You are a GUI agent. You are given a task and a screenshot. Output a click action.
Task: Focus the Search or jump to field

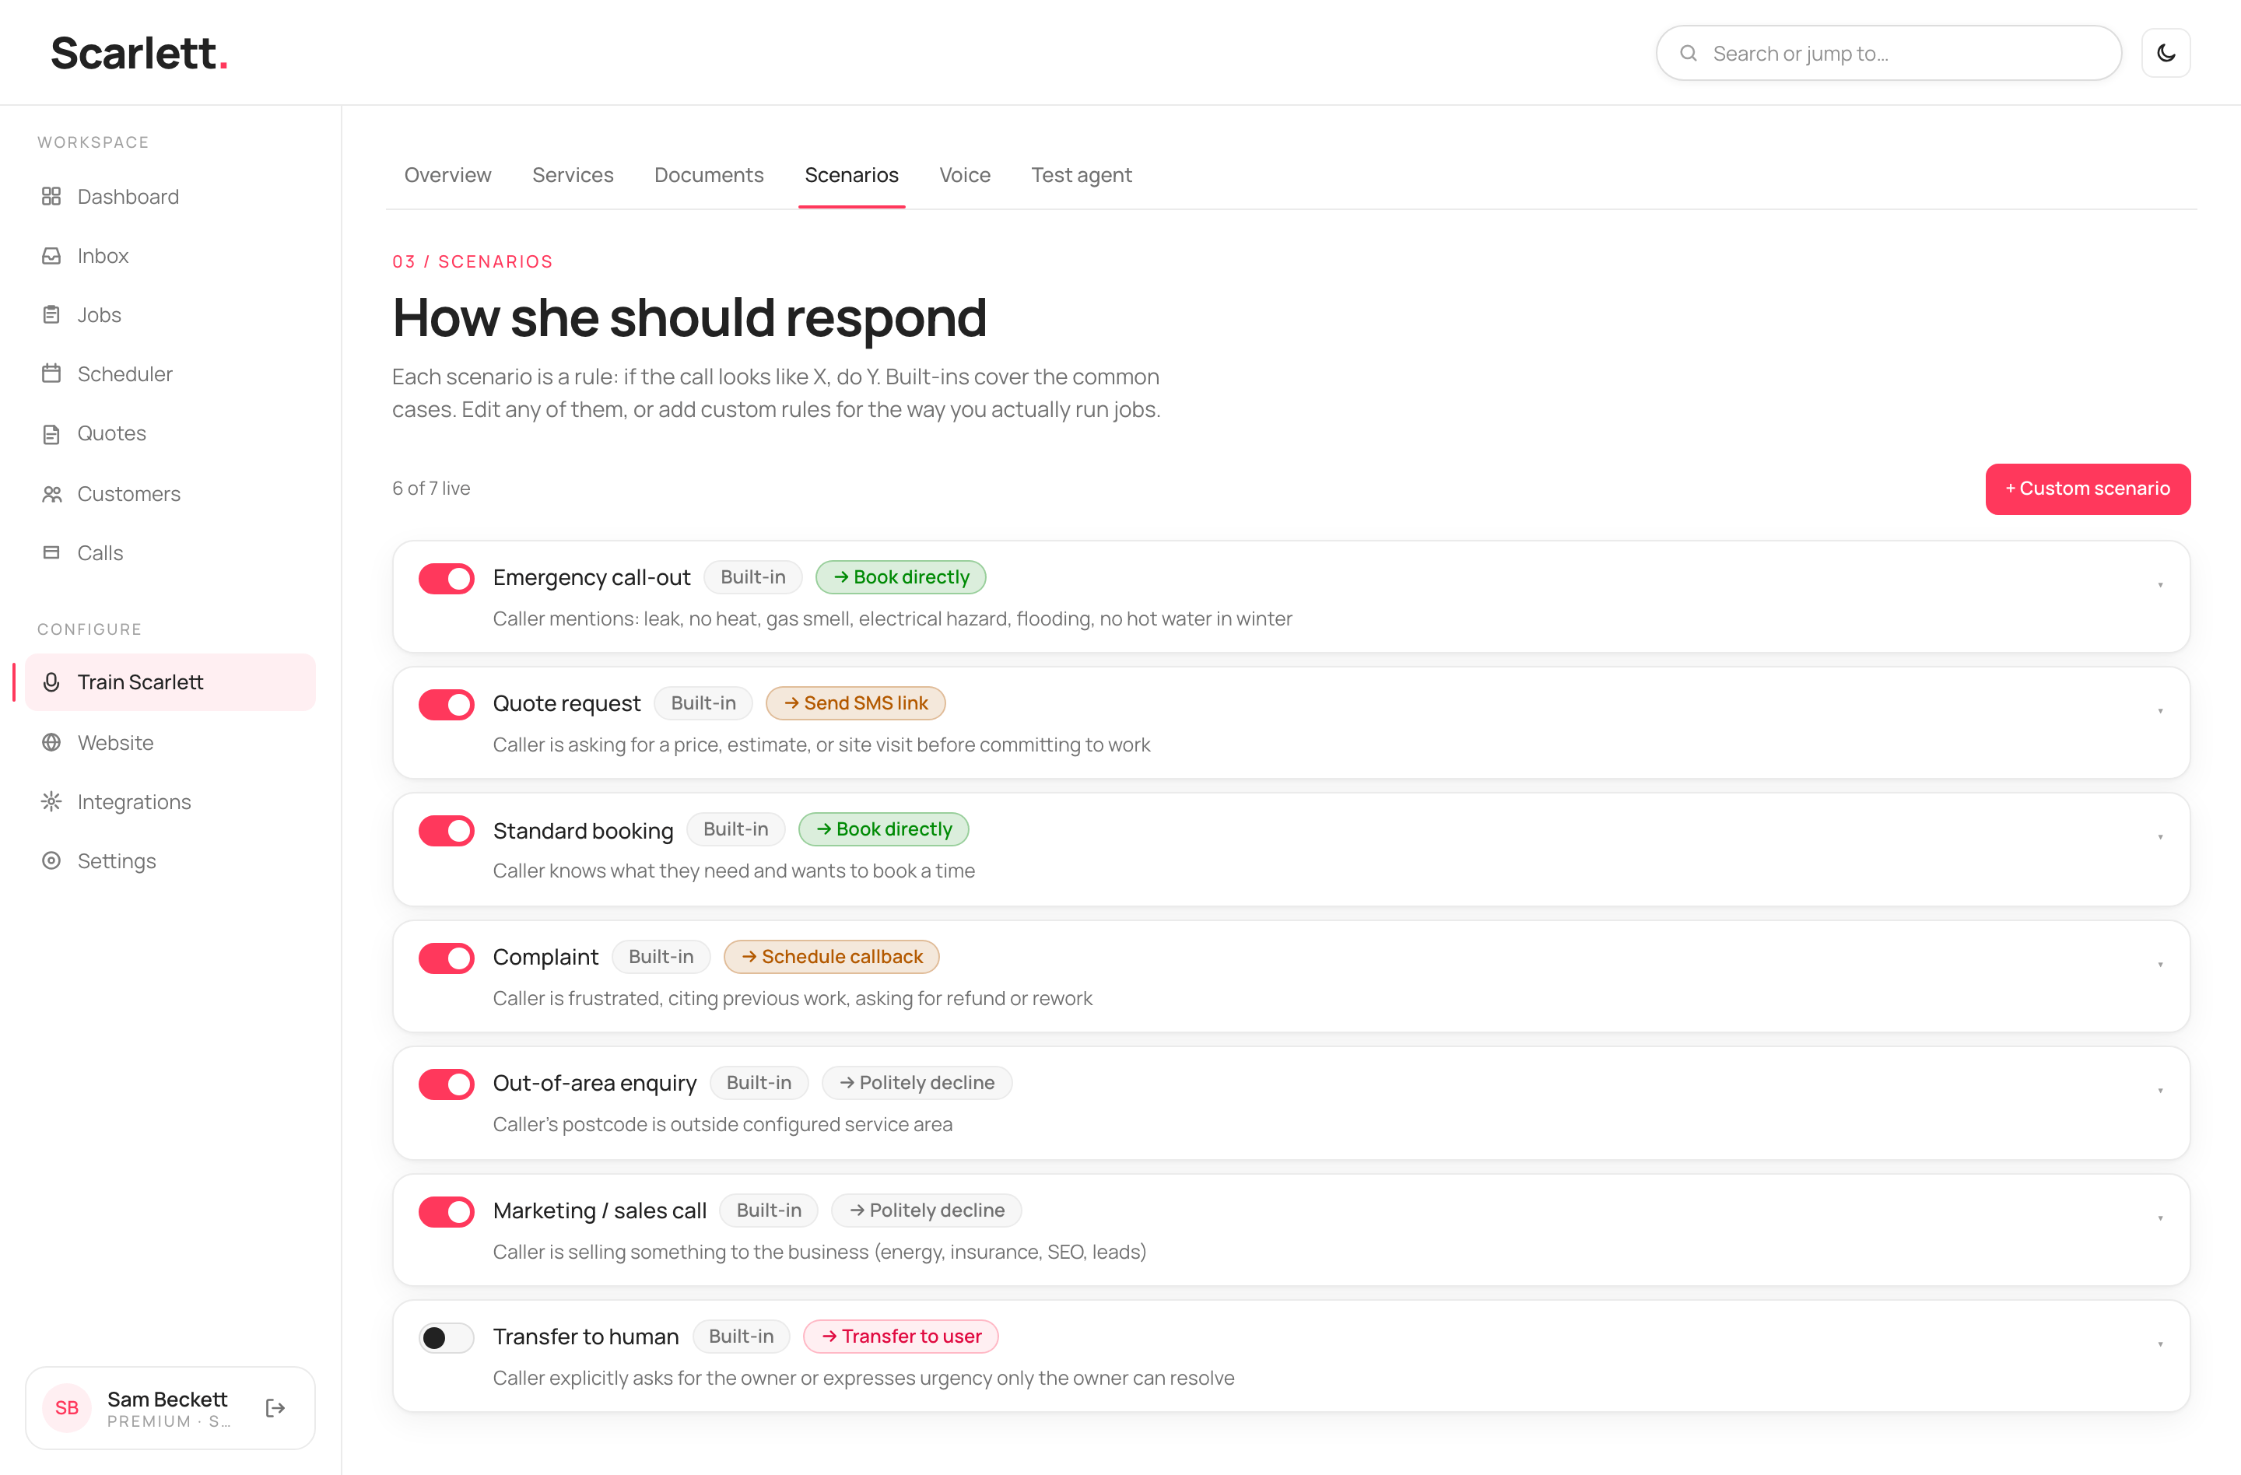click(x=1888, y=54)
